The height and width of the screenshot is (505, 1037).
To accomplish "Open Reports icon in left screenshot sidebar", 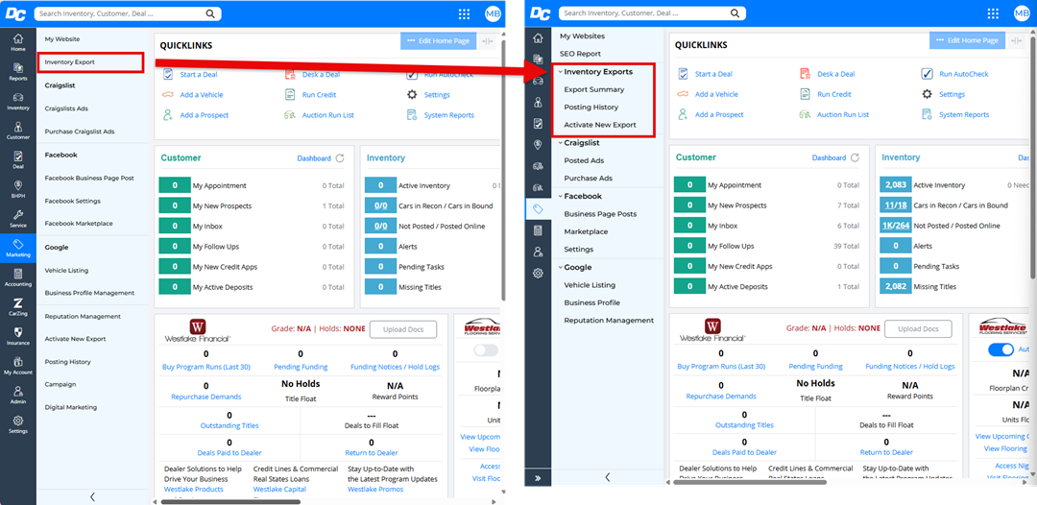I will point(18,71).
